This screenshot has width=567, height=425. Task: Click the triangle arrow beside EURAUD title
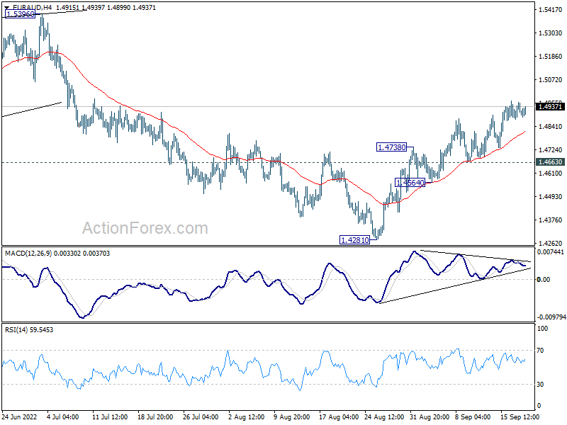(x=6, y=8)
